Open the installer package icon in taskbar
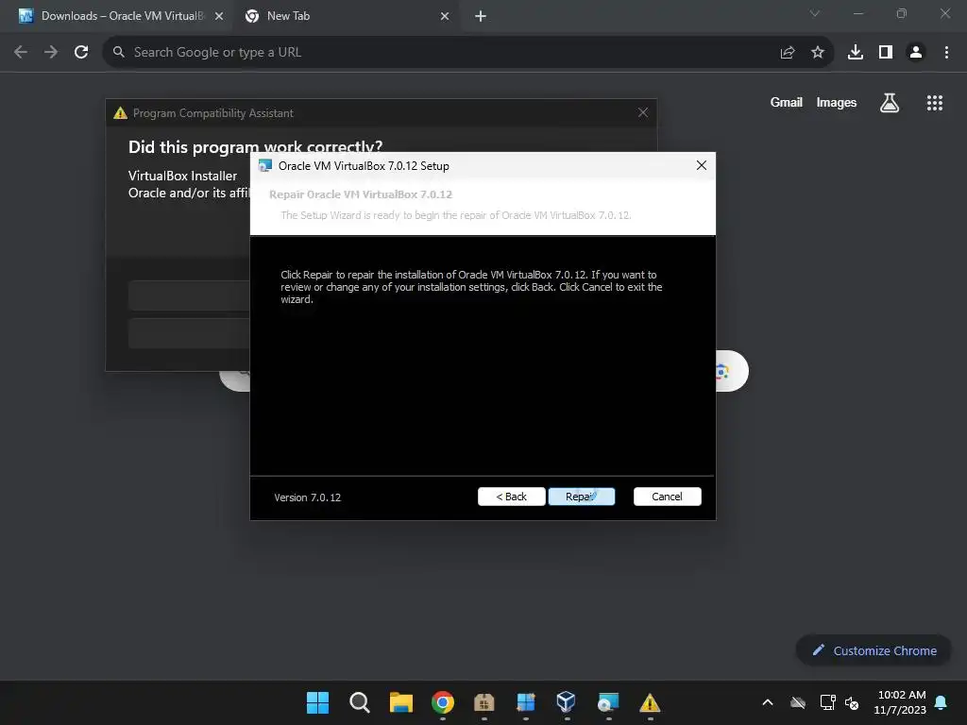 (484, 702)
